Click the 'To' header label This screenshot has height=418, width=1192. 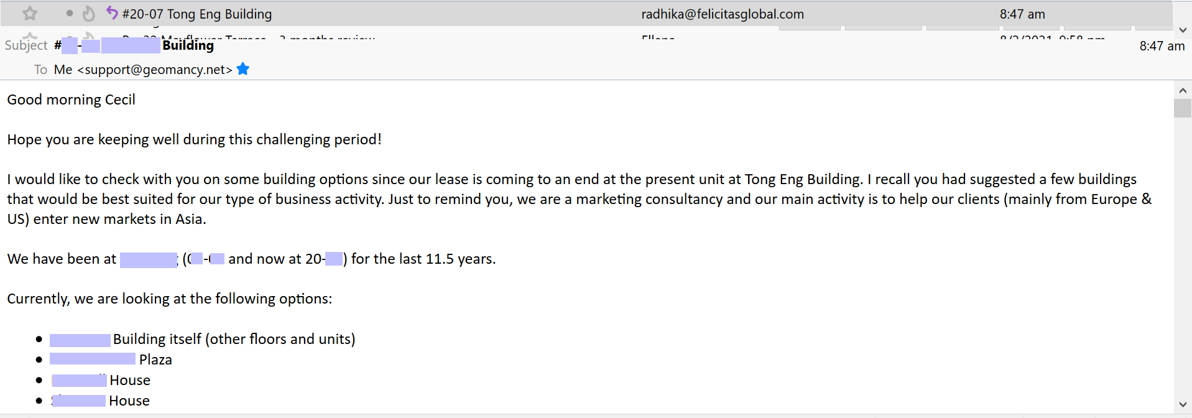[x=40, y=70]
